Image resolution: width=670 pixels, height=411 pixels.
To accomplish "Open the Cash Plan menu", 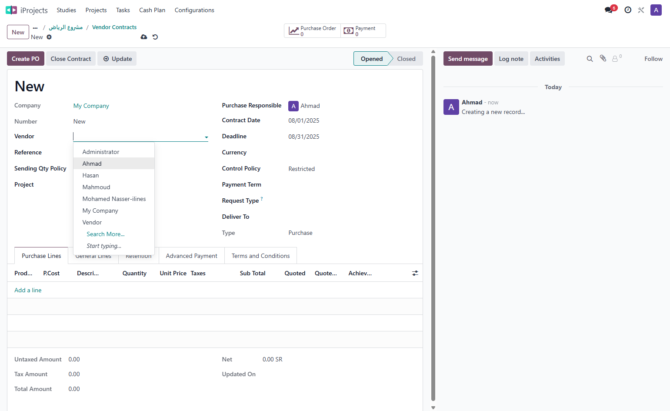I will 152,10.
